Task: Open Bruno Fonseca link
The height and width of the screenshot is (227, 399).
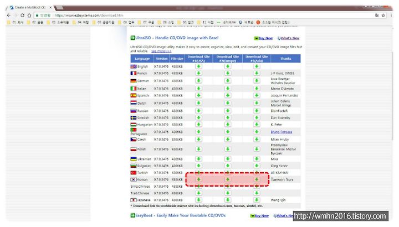Action: point(281,132)
